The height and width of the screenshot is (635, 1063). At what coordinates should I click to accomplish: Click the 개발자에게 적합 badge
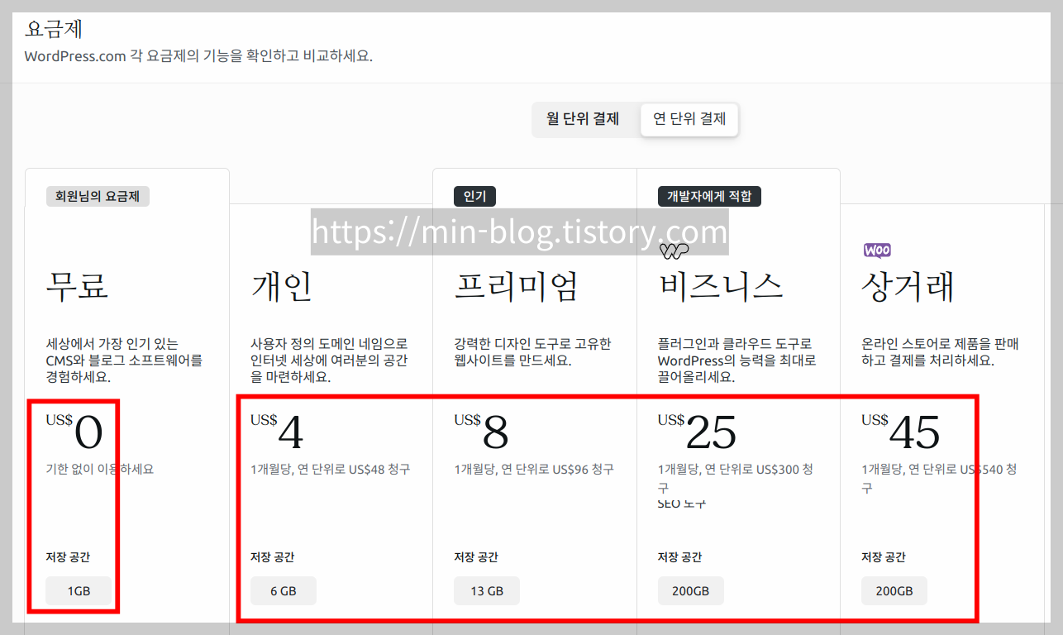click(x=709, y=197)
